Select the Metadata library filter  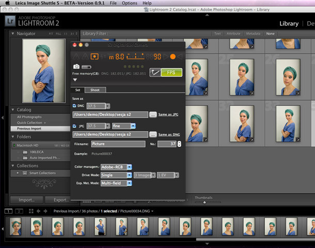(x=253, y=34)
